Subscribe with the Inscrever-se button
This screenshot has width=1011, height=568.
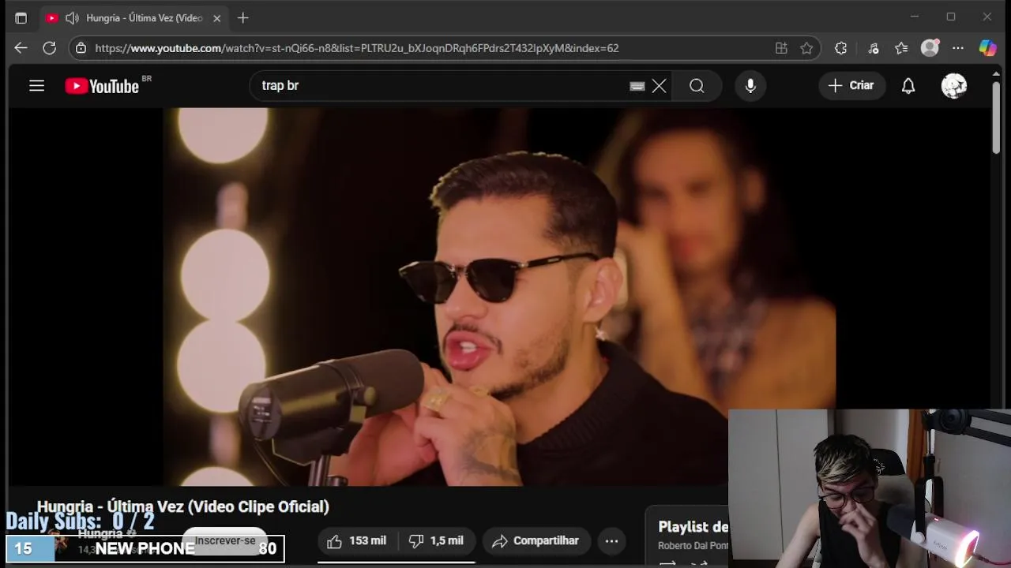(x=225, y=541)
